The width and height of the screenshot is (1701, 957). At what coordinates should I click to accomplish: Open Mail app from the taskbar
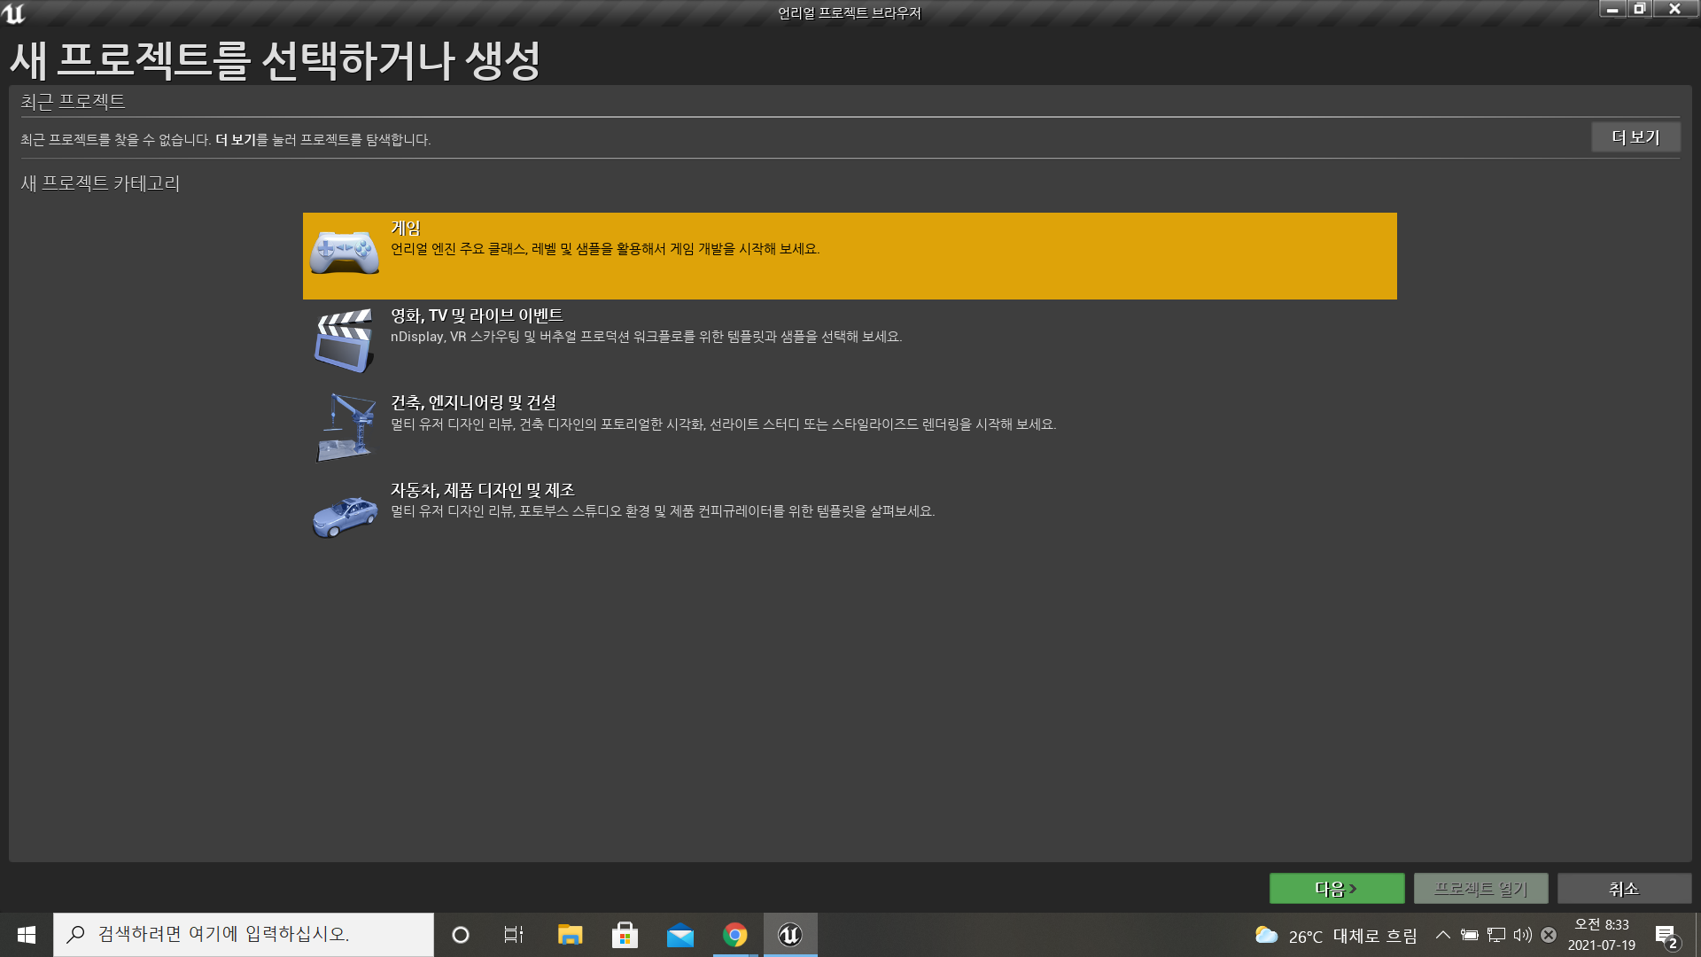[680, 935]
